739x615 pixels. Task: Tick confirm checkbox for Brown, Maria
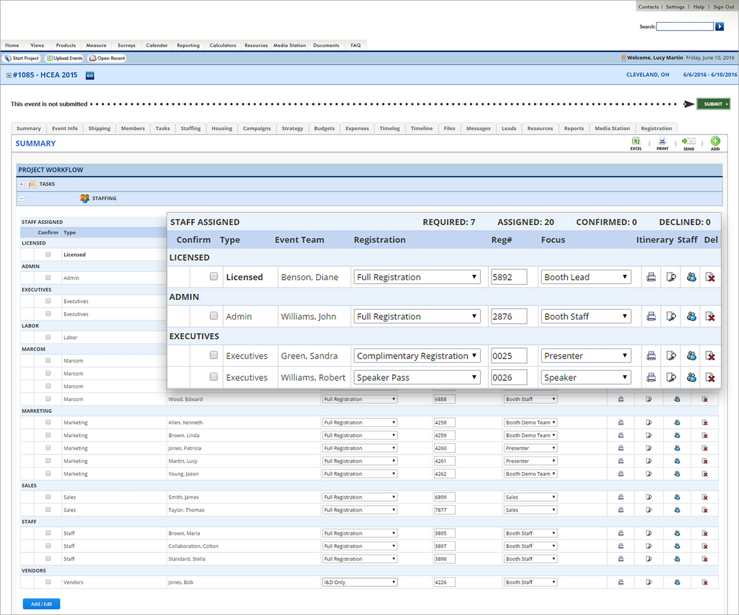tap(48, 533)
